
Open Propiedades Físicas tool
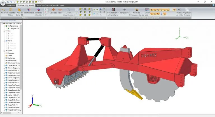11,11
